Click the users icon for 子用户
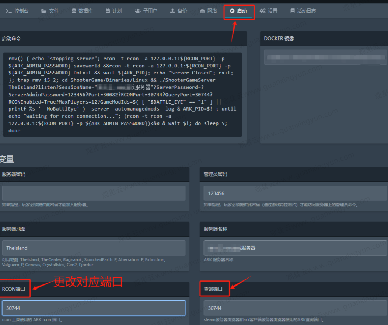Viewport: 388px width, 325px height. (x=137, y=11)
